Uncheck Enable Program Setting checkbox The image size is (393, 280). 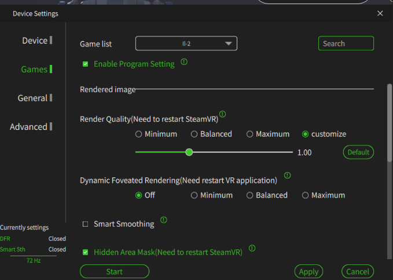pos(86,64)
